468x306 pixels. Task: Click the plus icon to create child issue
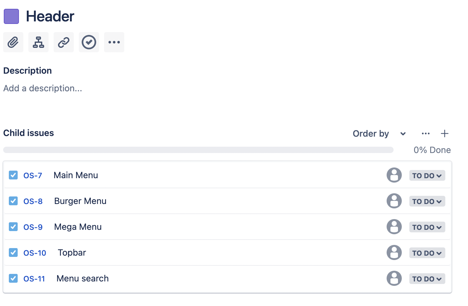(445, 133)
